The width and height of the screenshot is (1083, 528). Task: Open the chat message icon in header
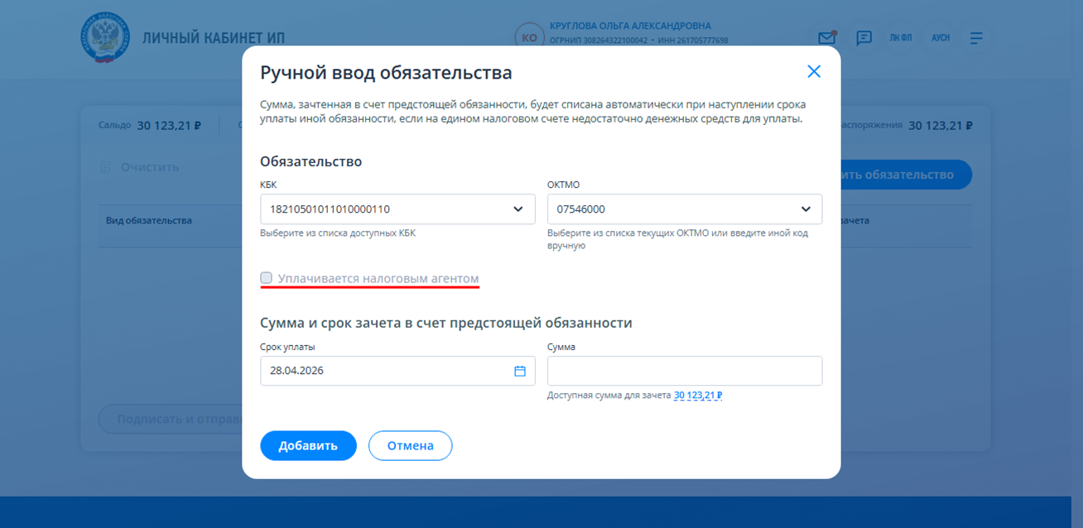[864, 38]
